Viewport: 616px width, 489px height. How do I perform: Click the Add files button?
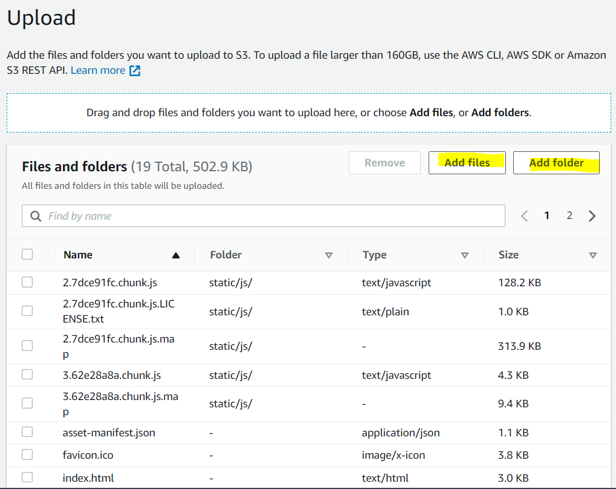(467, 163)
